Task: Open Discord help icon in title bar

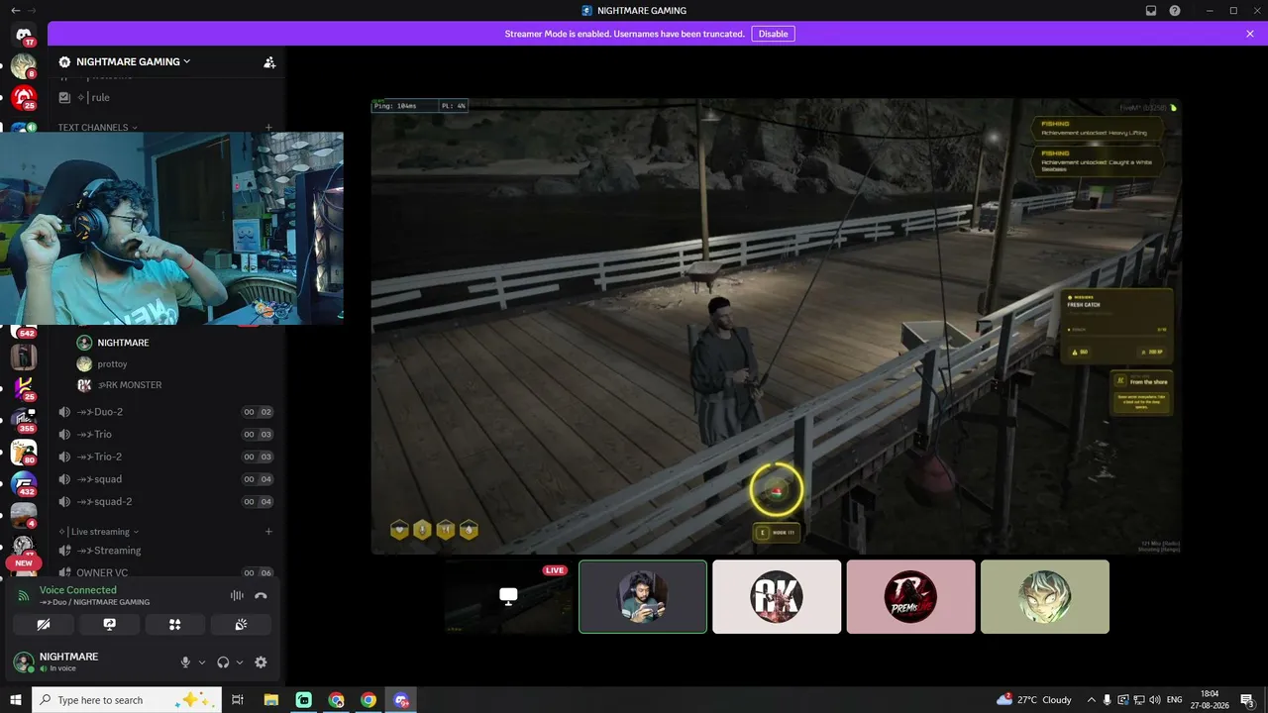Action: (1175, 10)
